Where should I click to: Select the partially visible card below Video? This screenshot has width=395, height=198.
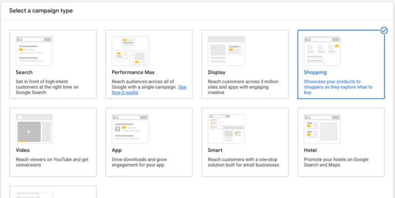pyautogui.click(x=53, y=192)
